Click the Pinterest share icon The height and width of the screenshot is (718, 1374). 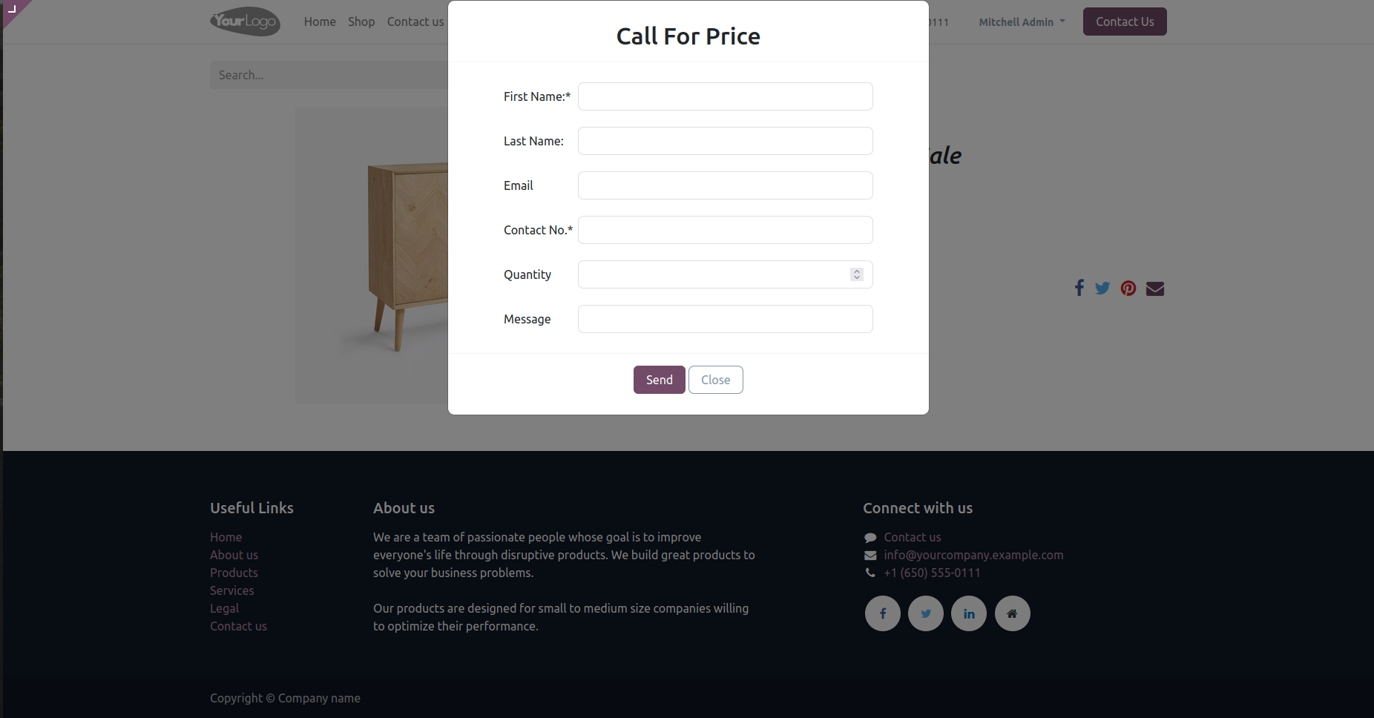[x=1128, y=289]
